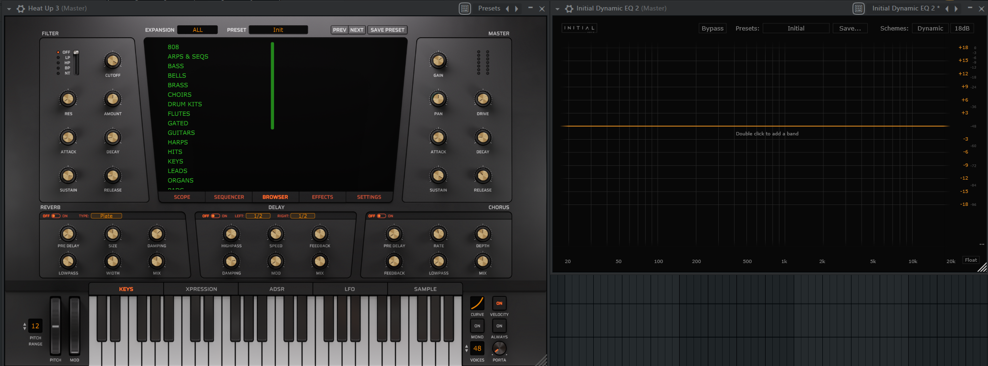Screen dimensions: 988x366
Task: Switch to the SETTINGS tab
Action: [x=369, y=197]
